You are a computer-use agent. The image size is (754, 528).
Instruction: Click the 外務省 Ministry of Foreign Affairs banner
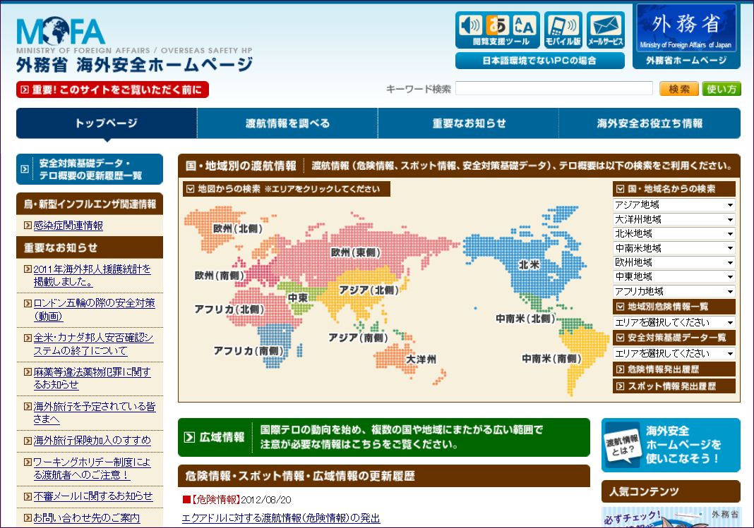pos(687,28)
